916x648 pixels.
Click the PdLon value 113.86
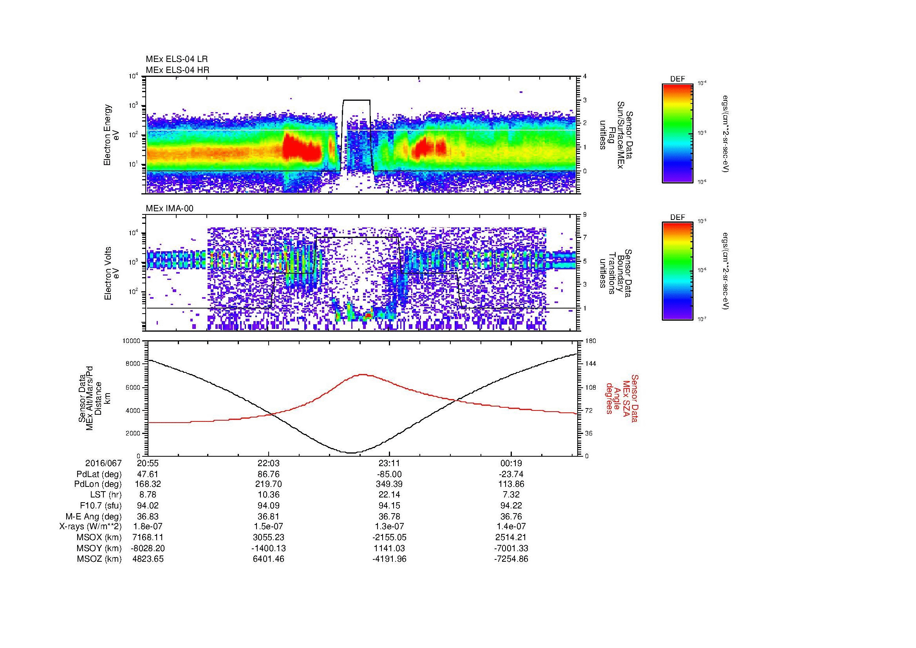[x=511, y=484]
